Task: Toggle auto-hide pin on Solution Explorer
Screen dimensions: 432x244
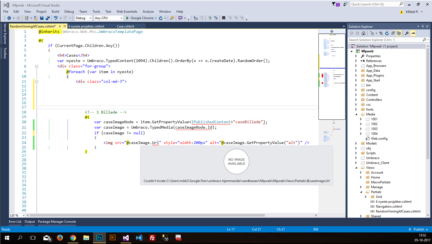Action: click(x=423, y=26)
